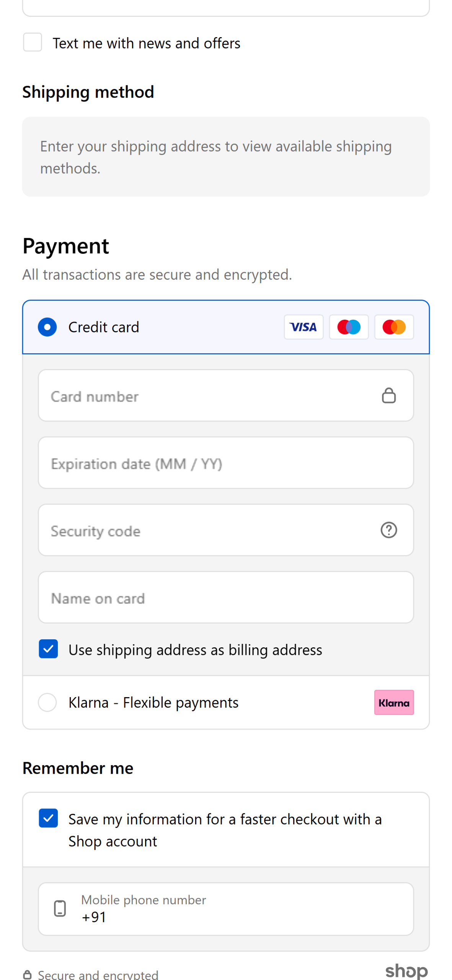Click the Klarna pink logo badge
The image size is (452, 980).
pos(394,702)
